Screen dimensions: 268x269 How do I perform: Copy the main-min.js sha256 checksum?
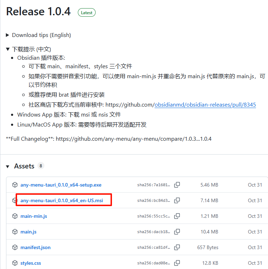(177, 216)
